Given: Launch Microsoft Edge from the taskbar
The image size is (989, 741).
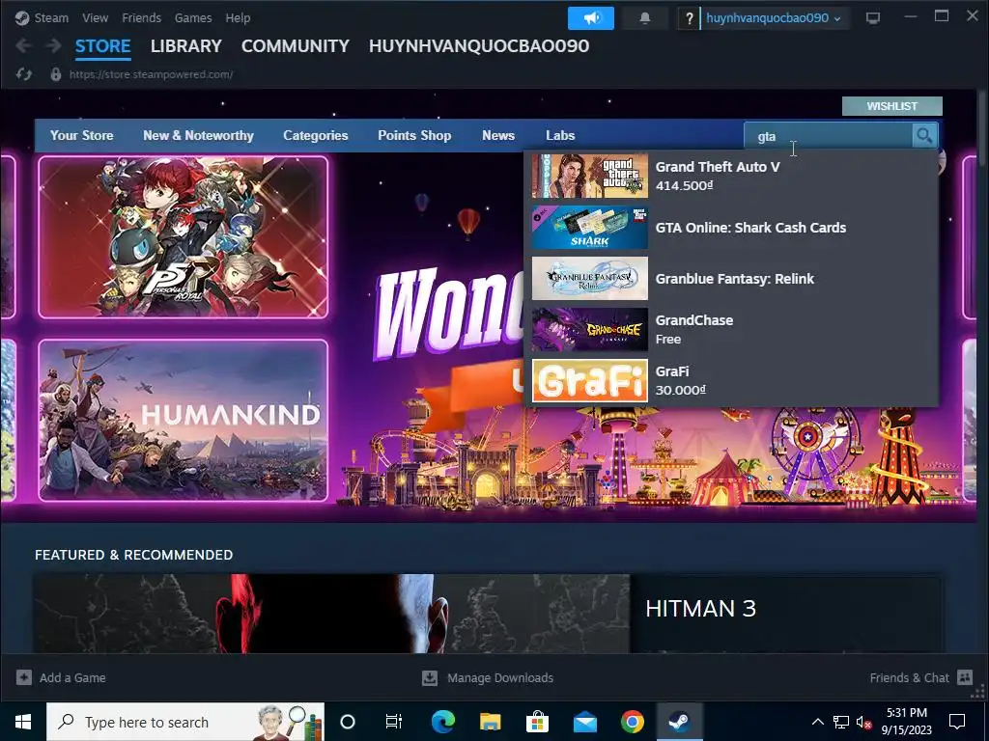Looking at the screenshot, I should pos(442,722).
